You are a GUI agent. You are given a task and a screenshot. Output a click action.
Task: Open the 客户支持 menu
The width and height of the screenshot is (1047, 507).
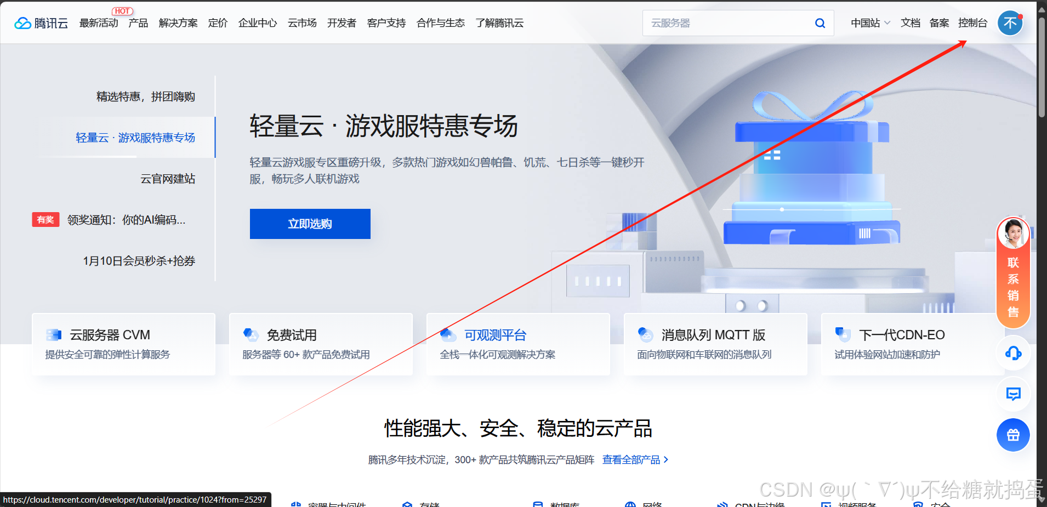pos(386,23)
